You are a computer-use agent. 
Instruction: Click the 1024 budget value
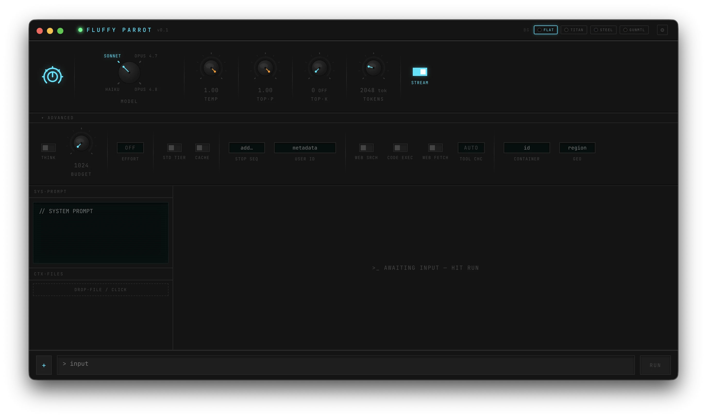(x=81, y=165)
